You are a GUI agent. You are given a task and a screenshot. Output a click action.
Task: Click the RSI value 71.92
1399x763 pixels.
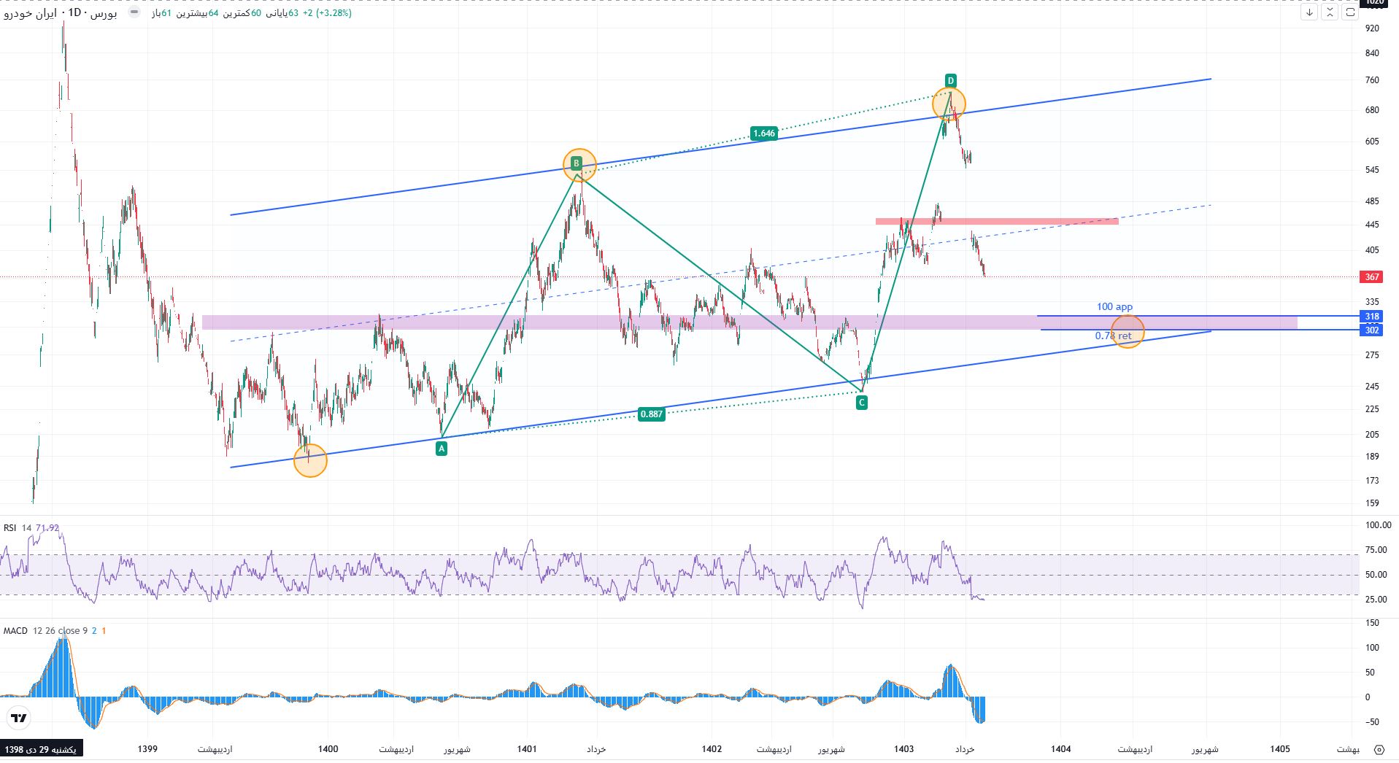point(47,527)
